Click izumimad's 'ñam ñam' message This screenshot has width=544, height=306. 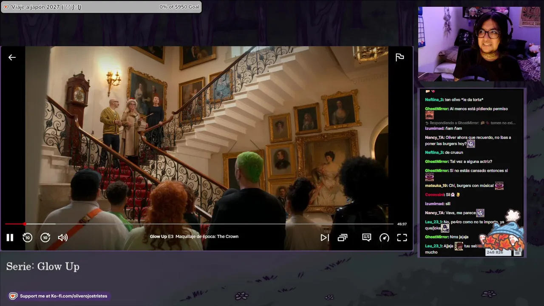pyautogui.click(x=443, y=128)
